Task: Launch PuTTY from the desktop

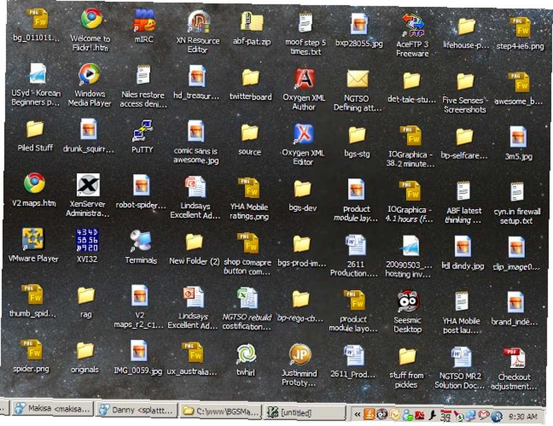Action: click(143, 130)
